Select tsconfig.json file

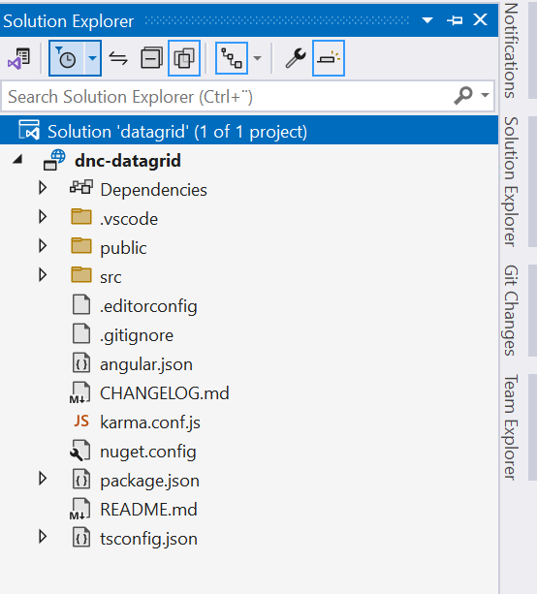point(148,539)
